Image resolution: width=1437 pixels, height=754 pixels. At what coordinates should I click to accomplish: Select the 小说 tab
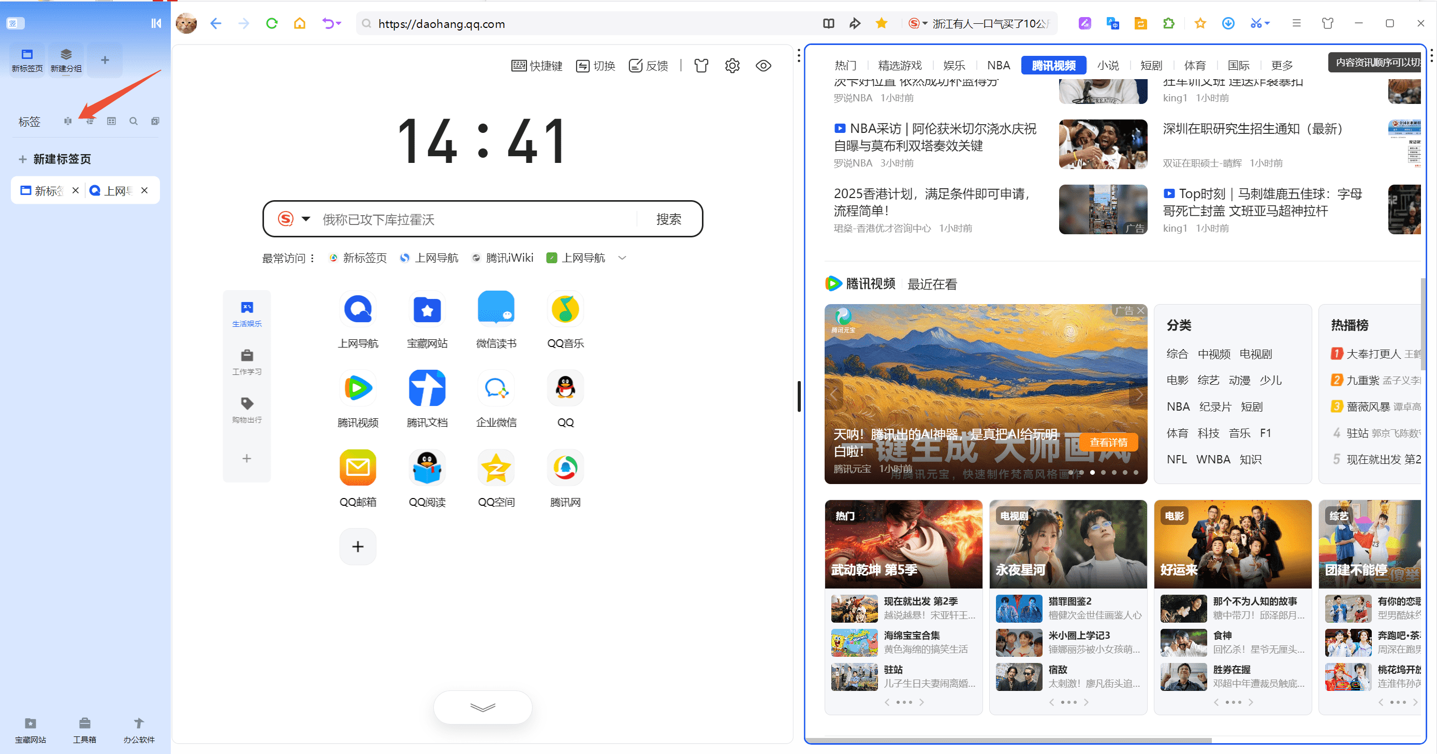pos(1107,65)
